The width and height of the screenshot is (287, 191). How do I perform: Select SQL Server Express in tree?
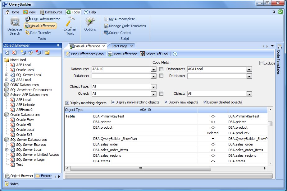click(x=31, y=145)
